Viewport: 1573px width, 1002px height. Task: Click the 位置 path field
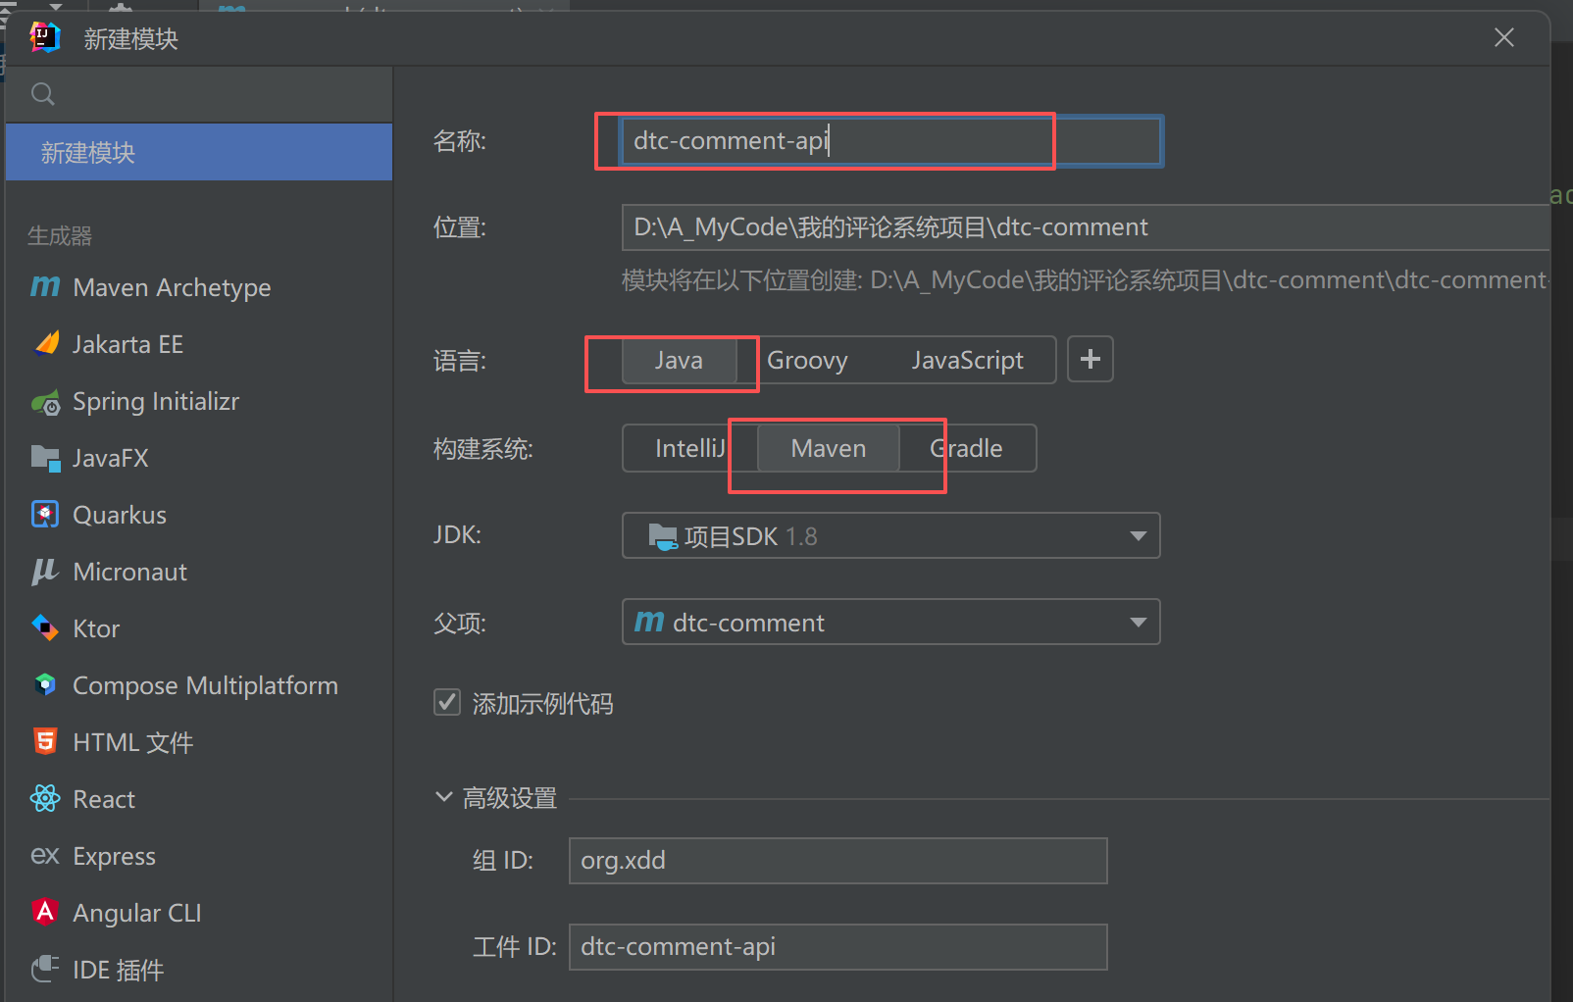[x=1086, y=227]
